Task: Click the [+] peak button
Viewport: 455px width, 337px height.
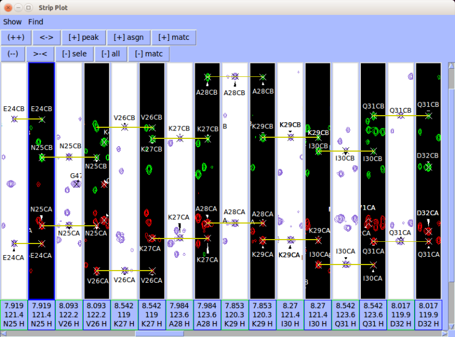Action: click(84, 38)
